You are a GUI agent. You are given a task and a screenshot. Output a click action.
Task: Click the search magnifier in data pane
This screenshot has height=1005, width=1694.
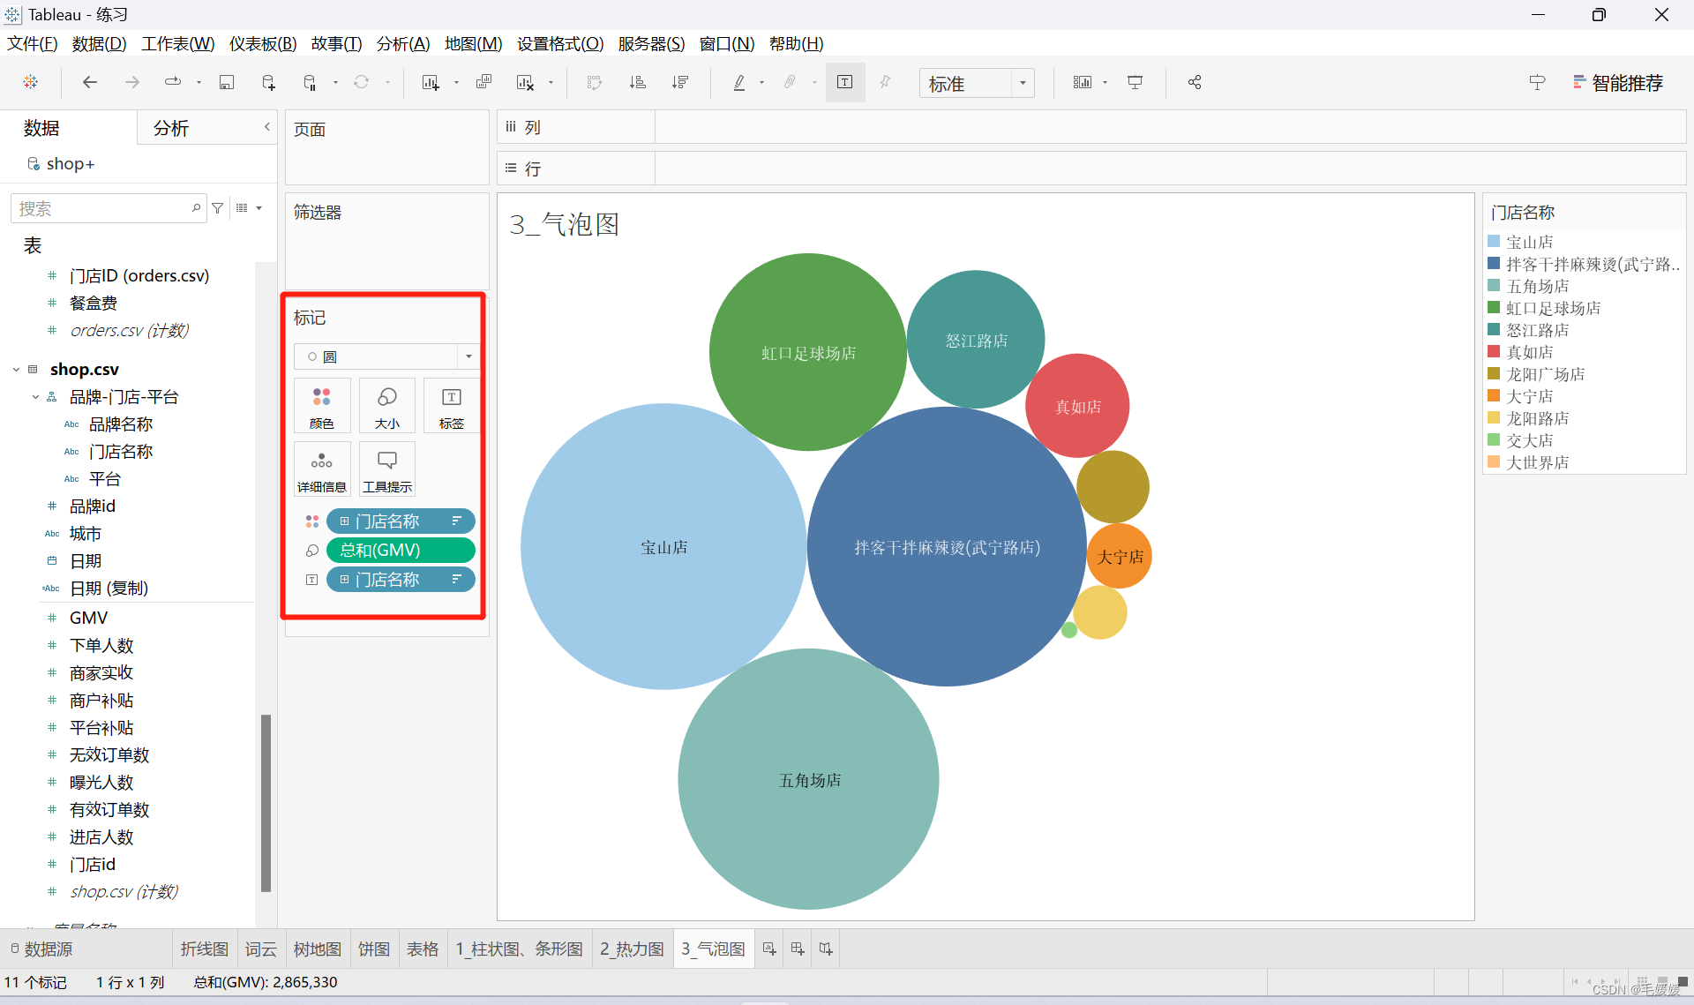pyautogui.click(x=196, y=208)
